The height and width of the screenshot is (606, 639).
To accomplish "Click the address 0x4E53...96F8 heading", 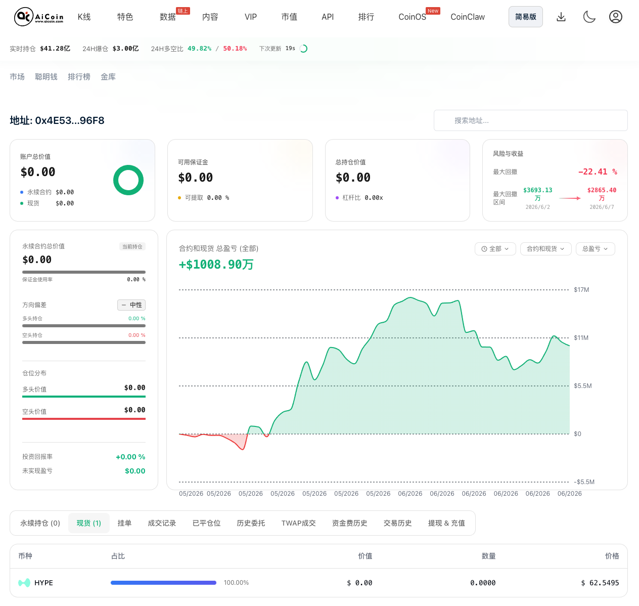I will [x=57, y=120].
